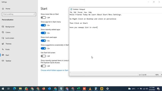Screen dimensions: 162x91
Task: Open the notification center icon
Action: [x=158, y=89]
